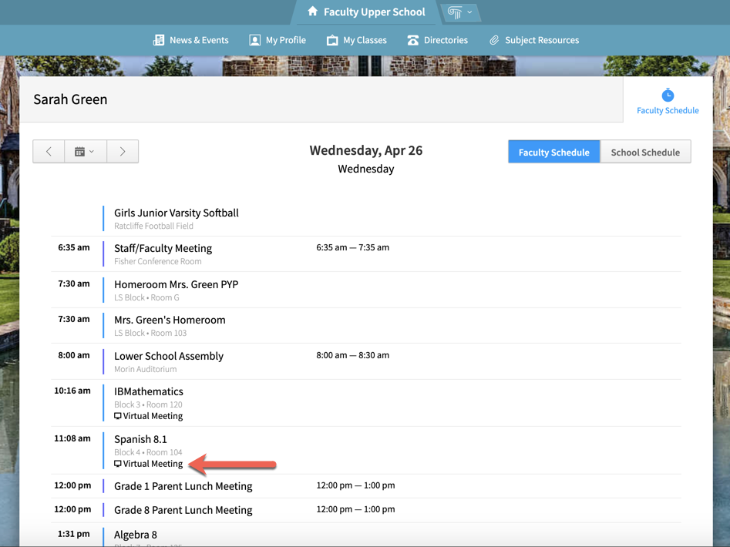The image size is (730, 547).
Task: Open the Directories menu
Action: (438, 40)
